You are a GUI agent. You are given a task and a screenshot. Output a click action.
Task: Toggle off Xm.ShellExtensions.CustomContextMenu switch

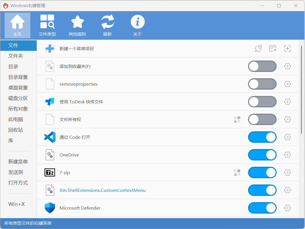262,190
